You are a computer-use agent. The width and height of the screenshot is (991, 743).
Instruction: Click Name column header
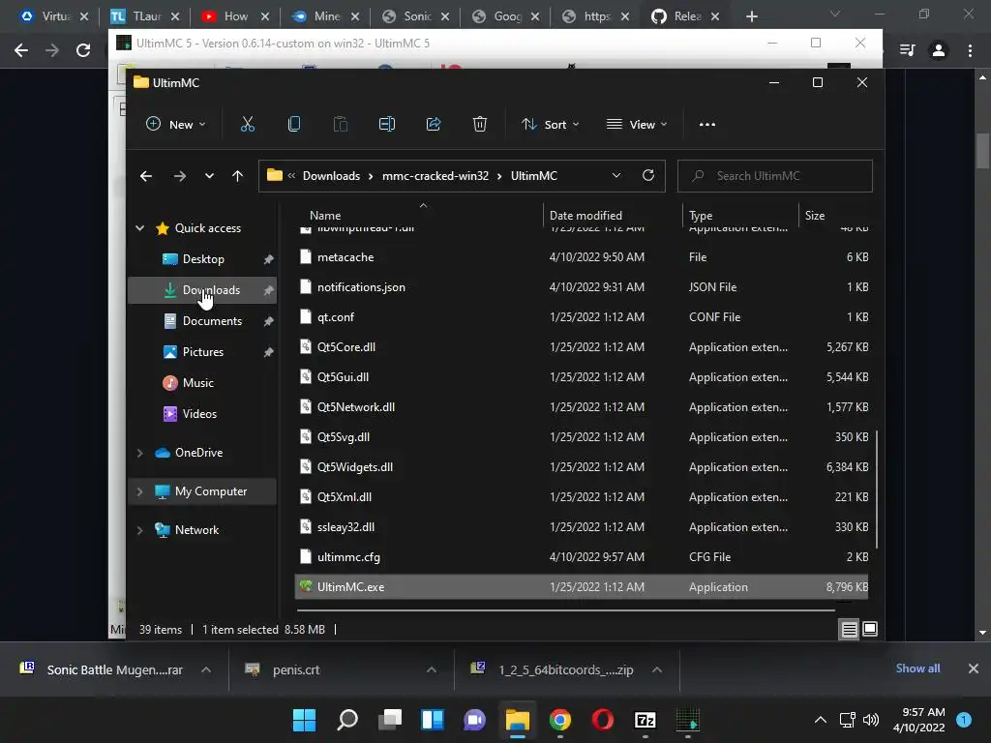pos(325,216)
